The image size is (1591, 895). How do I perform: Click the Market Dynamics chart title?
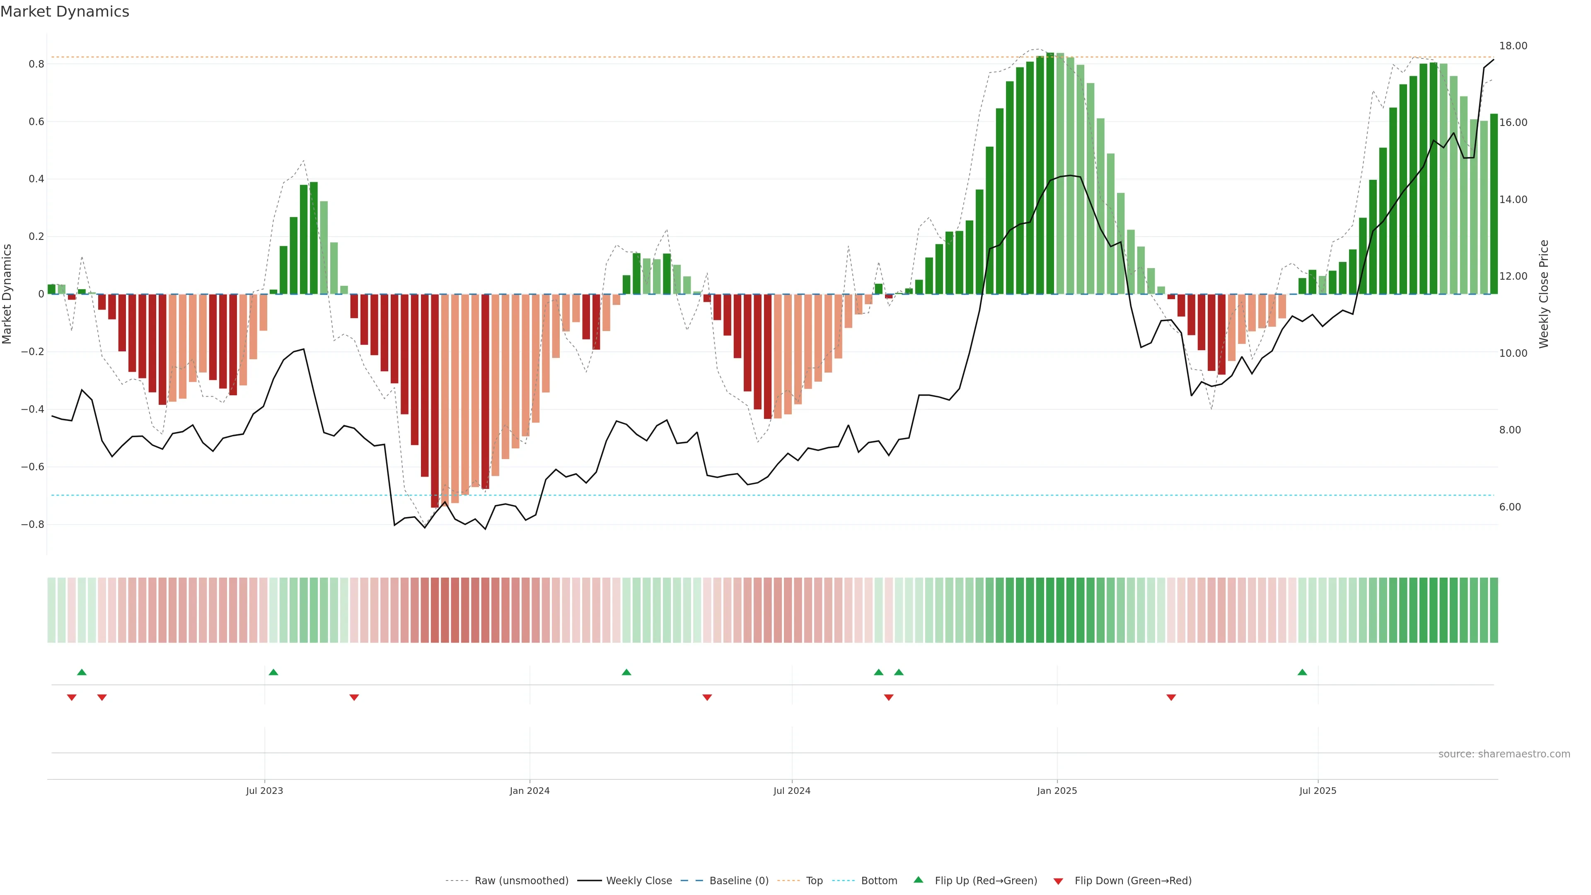pyautogui.click(x=65, y=12)
